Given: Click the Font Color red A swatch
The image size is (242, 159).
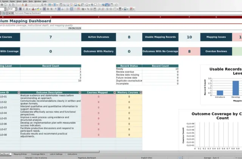Looking at the screenshot, I should tap(33, 9).
